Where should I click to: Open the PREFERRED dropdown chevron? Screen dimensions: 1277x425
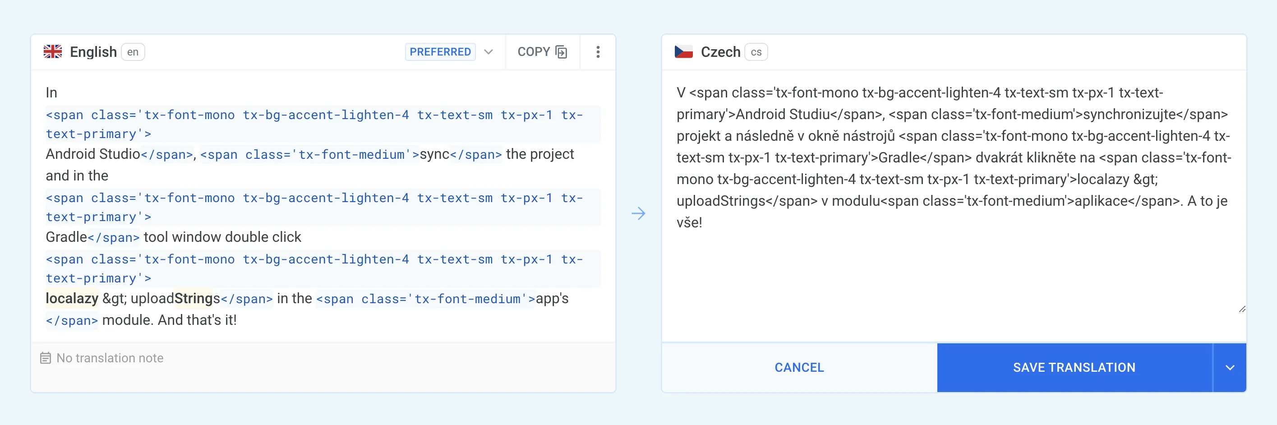[x=489, y=51]
